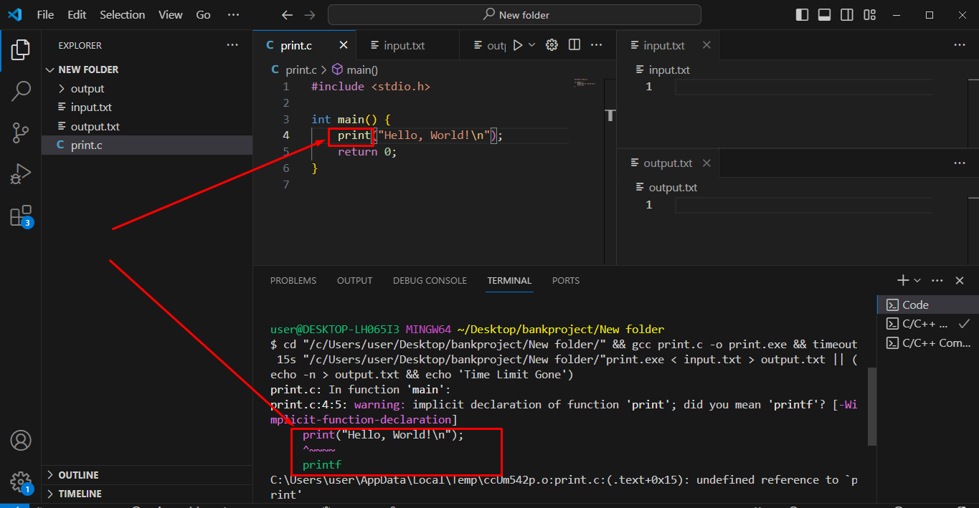The height and width of the screenshot is (508, 979).
Task: Open the Accounts icon in activity bar
Action: 21,440
